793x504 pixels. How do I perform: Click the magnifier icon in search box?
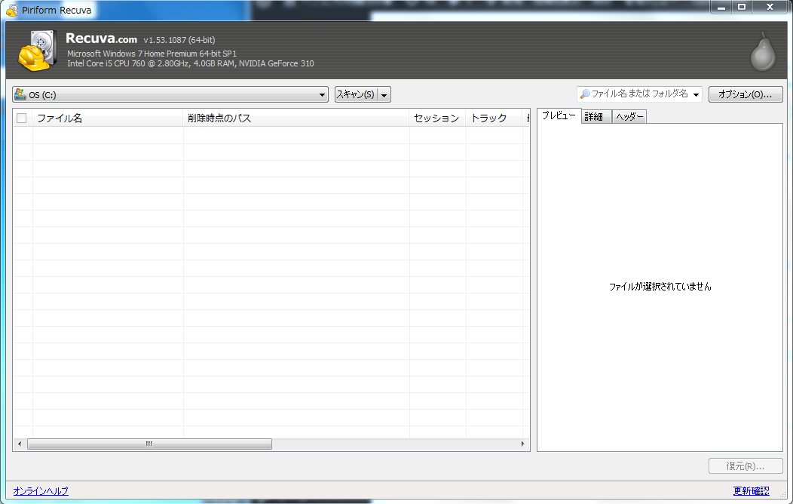[585, 94]
